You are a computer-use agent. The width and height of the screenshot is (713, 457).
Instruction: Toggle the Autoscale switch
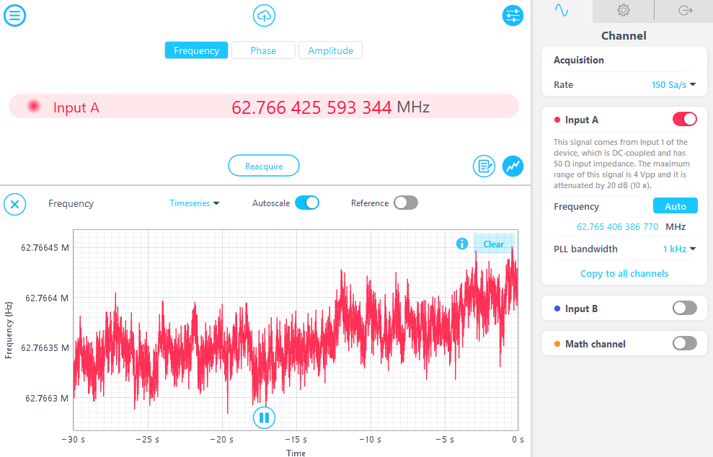pyautogui.click(x=307, y=203)
